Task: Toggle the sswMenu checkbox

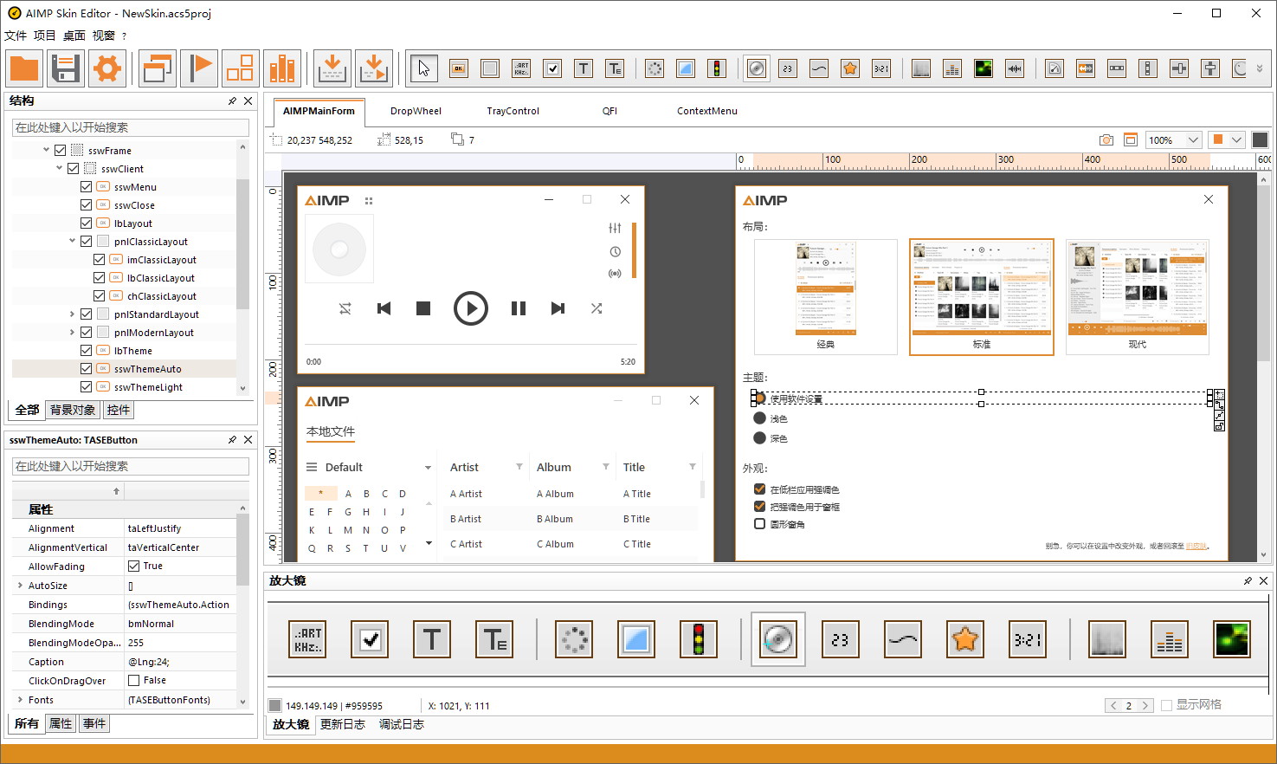Action: pos(86,186)
